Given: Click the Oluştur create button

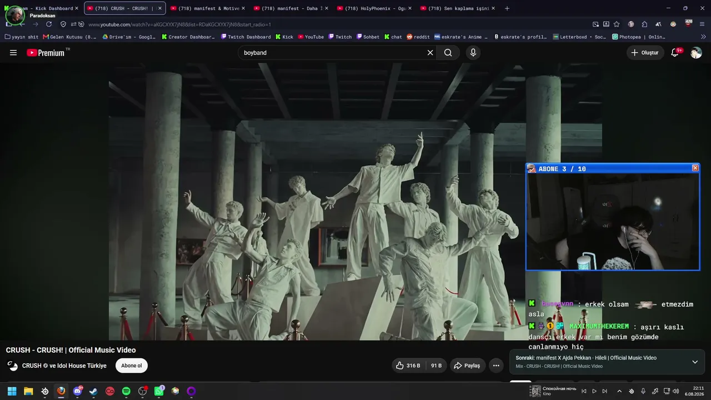Looking at the screenshot, I should point(645,53).
